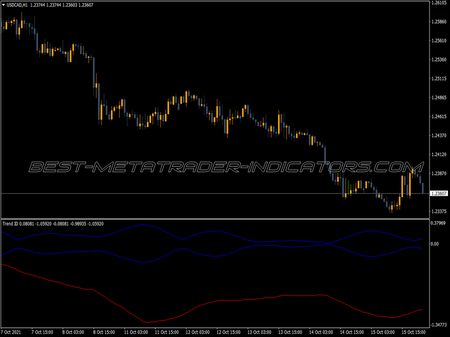Click time axis label 14 Oct 03:00
Viewport: 450px width, 337px height.
tap(321, 332)
